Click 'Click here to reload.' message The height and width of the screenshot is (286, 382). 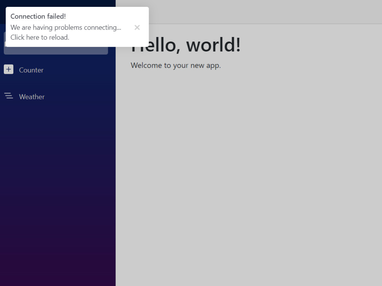[40, 37]
